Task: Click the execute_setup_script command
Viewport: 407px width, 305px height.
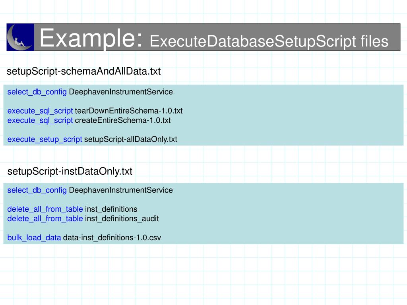Action: pyautogui.click(x=45, y=139)
